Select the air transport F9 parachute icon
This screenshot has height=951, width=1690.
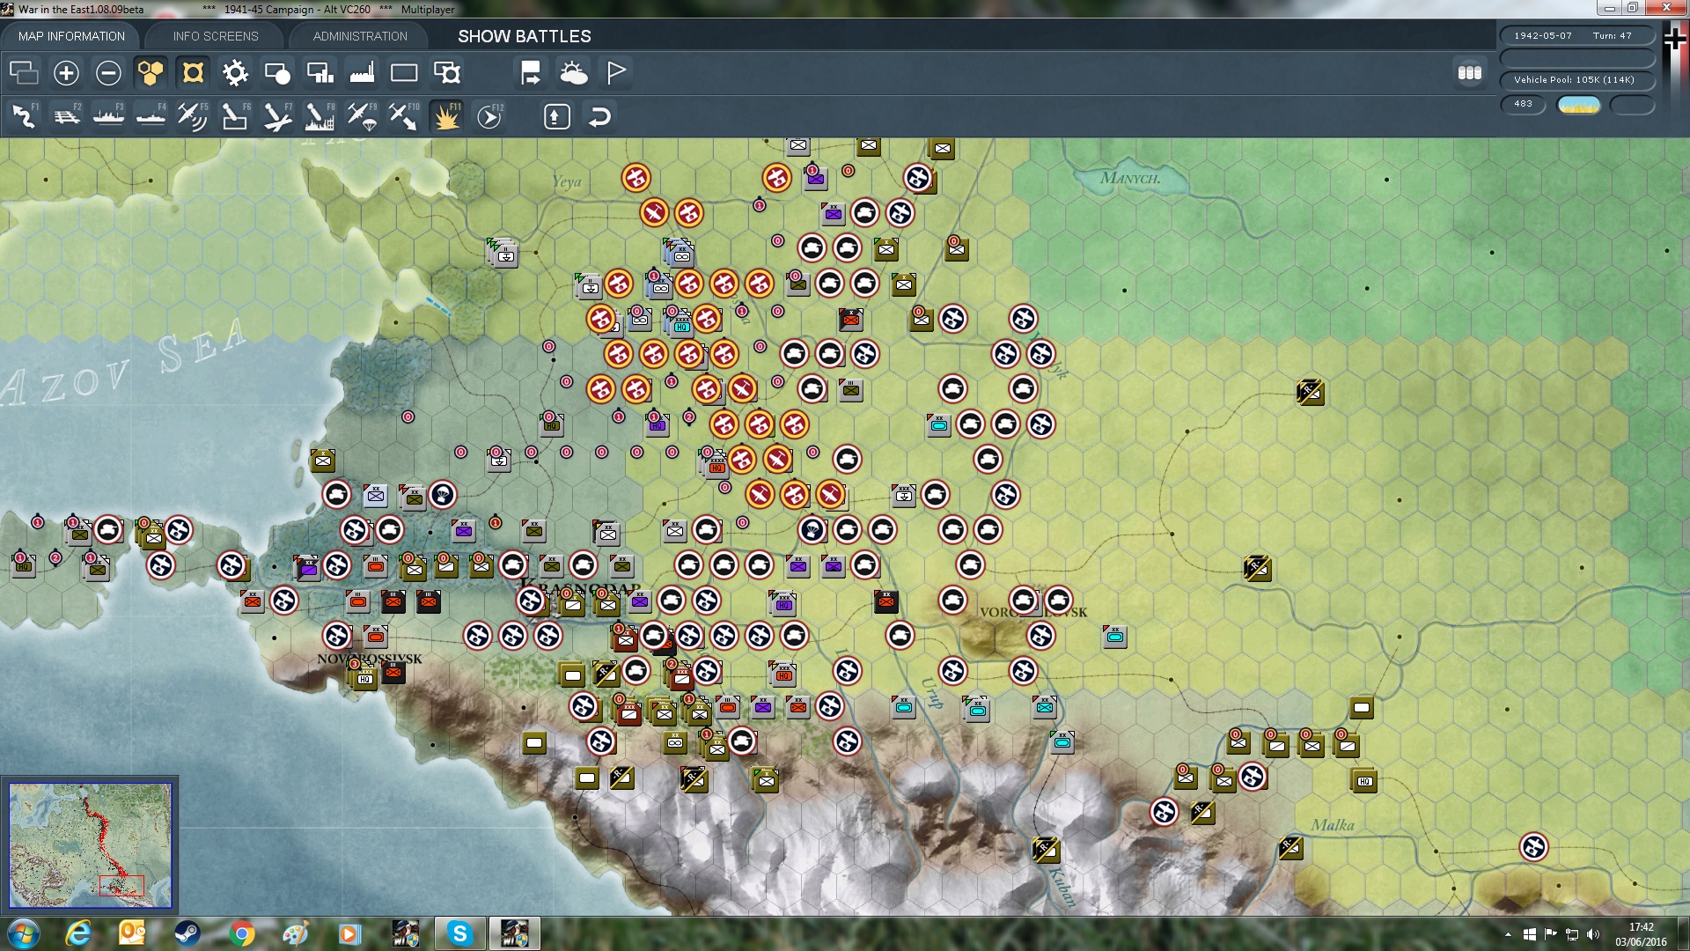(362, 116)
